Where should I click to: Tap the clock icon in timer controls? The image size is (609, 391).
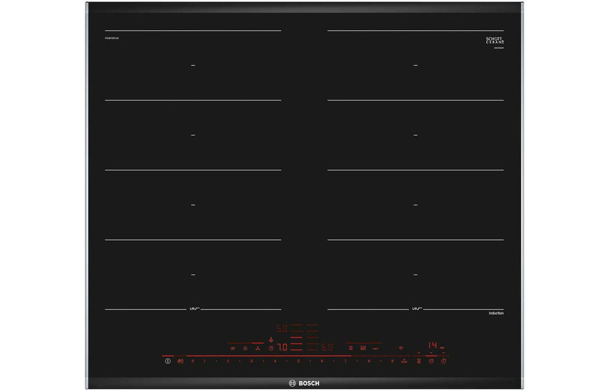(x=431, y=361)
